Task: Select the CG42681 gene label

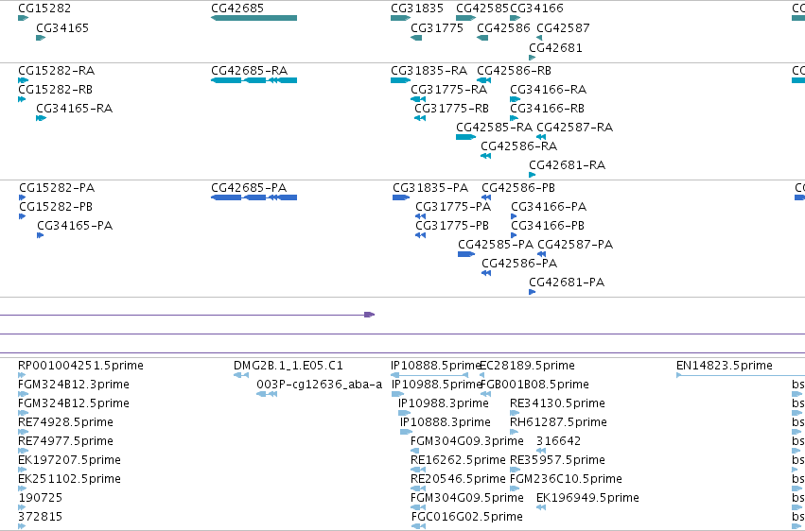Action: [555, 48]
